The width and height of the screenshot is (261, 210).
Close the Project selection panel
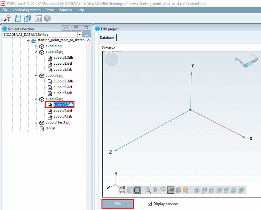click(x=86, y=28)
